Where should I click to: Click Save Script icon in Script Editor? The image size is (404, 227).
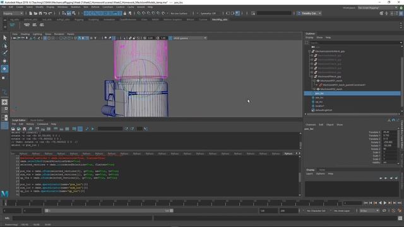(25, 129)
